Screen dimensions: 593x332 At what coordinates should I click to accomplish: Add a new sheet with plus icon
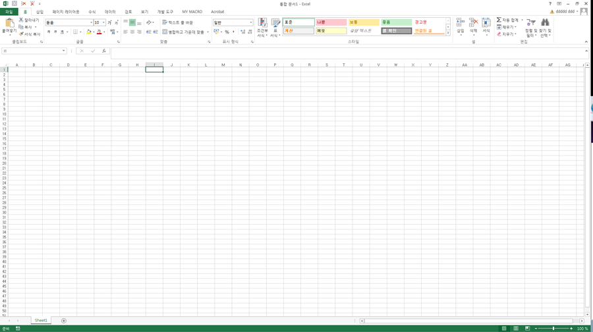point(63,321)
